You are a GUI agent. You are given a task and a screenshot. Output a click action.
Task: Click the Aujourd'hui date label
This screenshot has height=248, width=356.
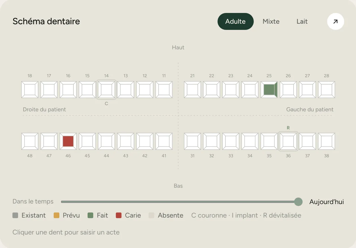click(327, 202)
